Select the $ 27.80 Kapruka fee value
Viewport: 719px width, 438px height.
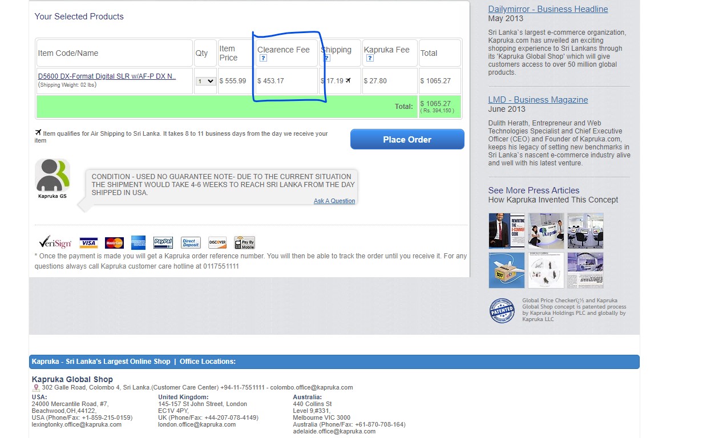[375, 81]
